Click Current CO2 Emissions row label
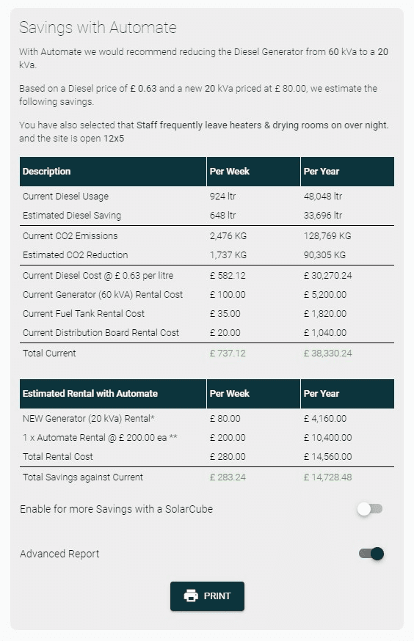Screen dimensions: 414x641 pos(70,236)
